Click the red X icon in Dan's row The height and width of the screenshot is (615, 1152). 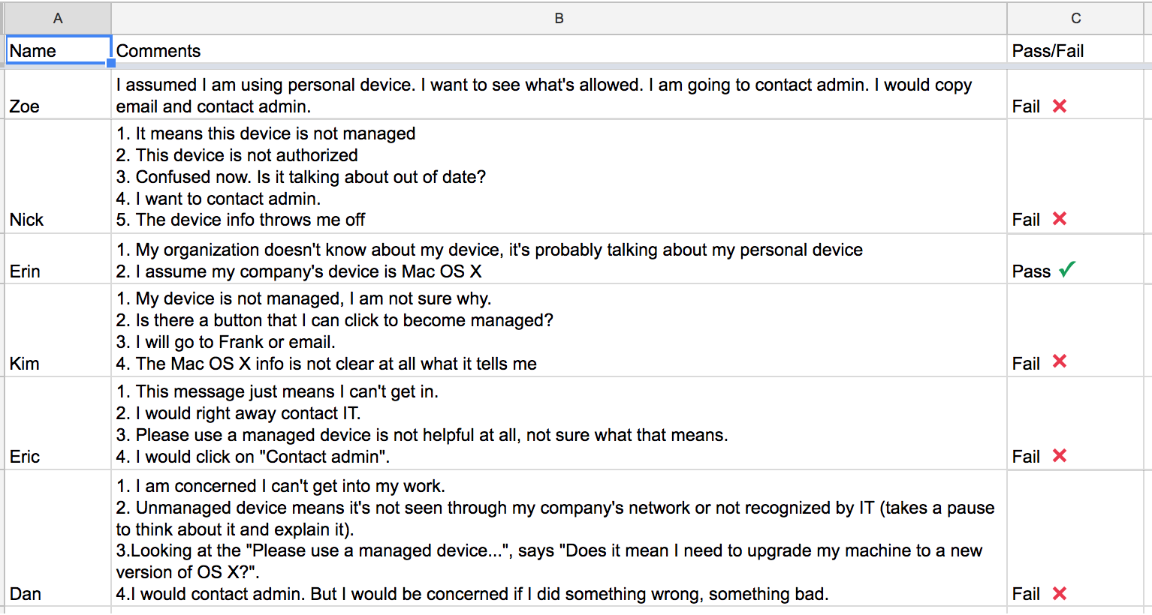pyautogui.click(x=1060, y=593)
